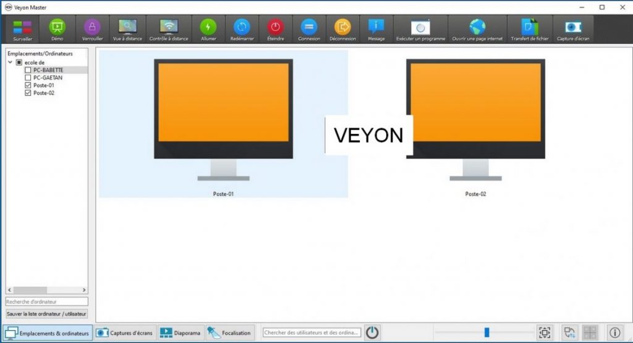Image resolution: width=633 pixels, height=343 pixels.
Task: Enable the PC-GAETAN checkbox
Action: (28, 78)
